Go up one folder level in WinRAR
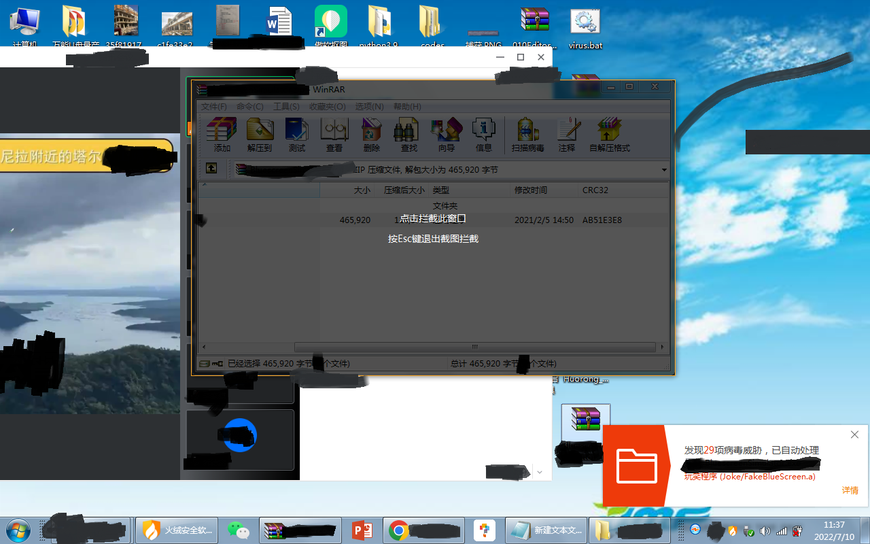The height and width of the screenshot is (544, 870). pos(211,169)
